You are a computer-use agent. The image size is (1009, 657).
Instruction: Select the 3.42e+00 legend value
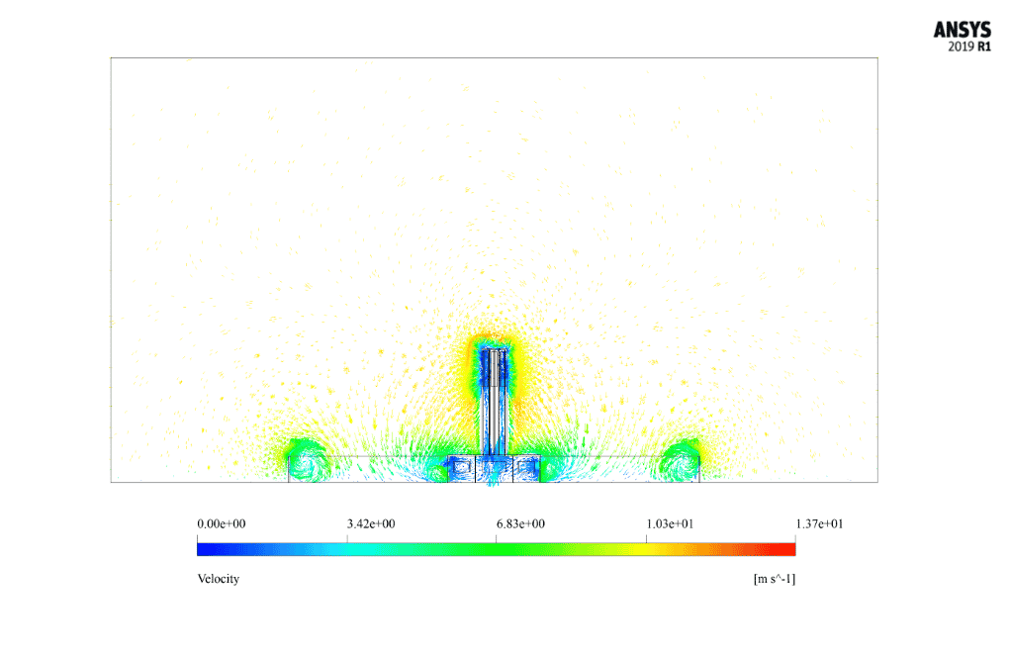click(x=371, y=523)
